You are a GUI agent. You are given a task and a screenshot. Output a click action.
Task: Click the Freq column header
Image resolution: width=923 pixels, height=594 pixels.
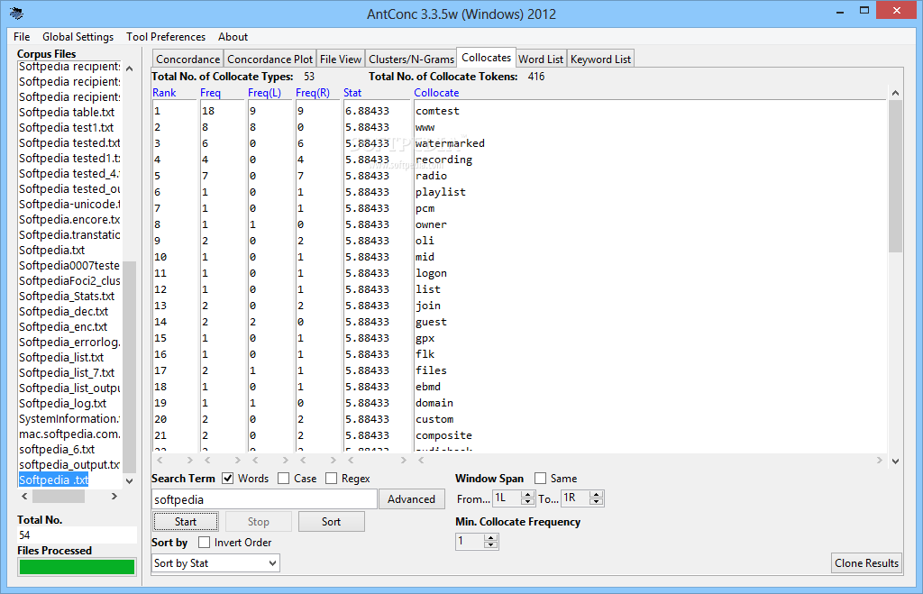tap(210, 93)
